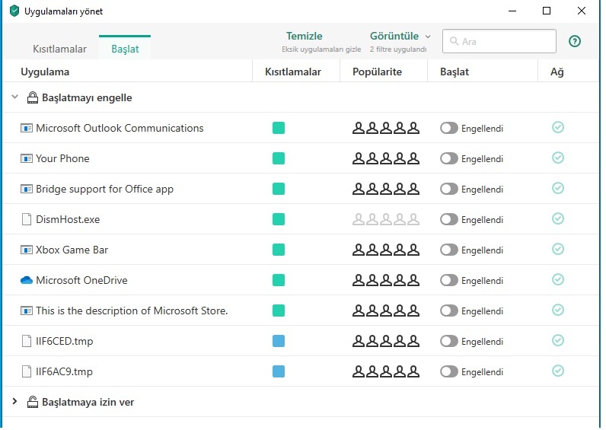
Task: Collapse the Başlatmayı engelle group
Action: pyautogui.click(x=14, y=97)
